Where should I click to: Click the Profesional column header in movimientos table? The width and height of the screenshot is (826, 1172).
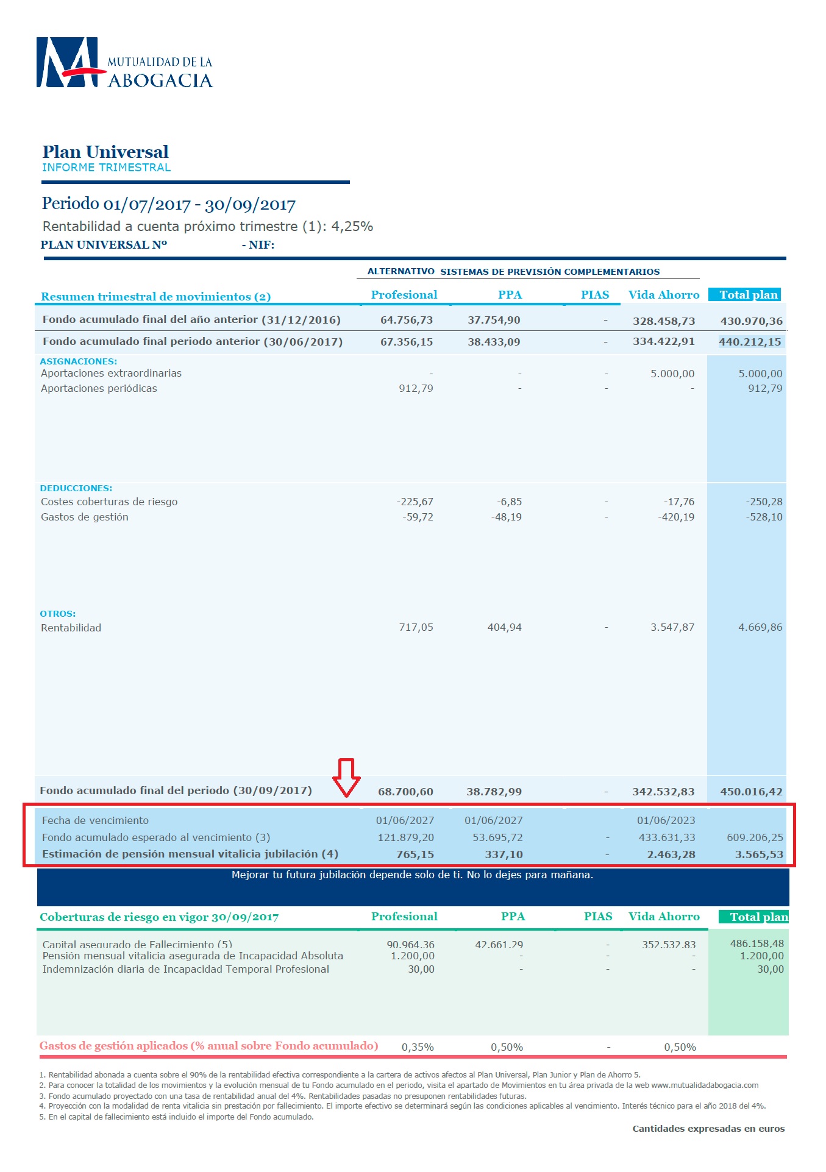(x=404, y=295)
